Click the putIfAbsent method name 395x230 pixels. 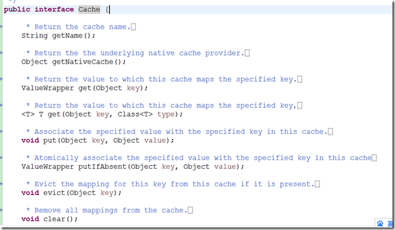pyautogui.click(x=102, y=166)
